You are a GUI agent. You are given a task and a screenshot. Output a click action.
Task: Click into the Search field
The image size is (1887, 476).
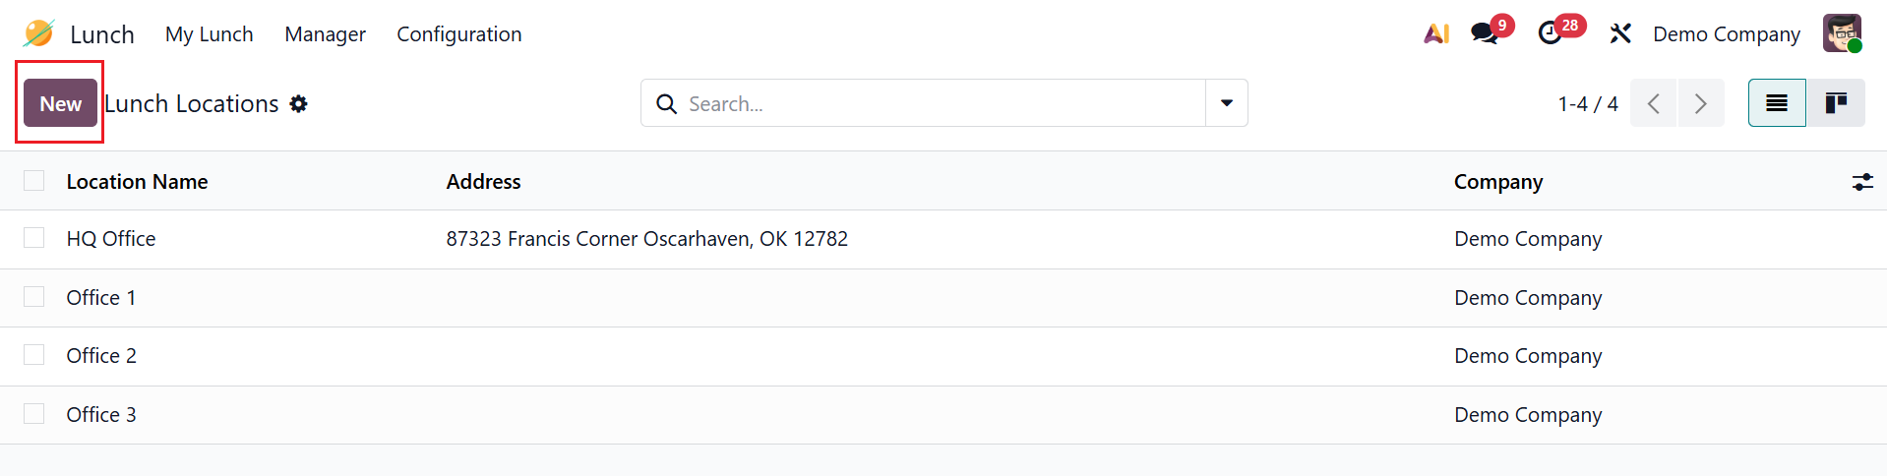[x=935, y=103]
